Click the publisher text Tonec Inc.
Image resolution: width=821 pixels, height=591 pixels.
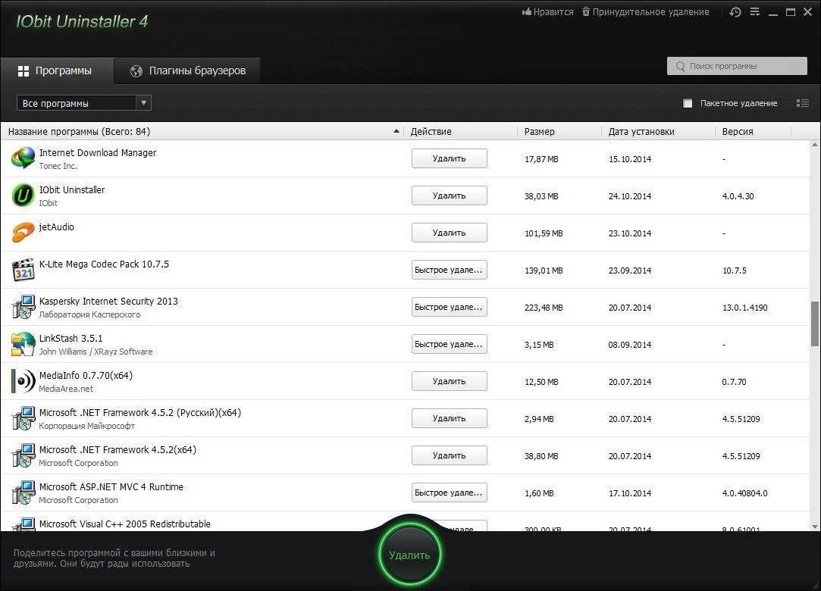58,166
